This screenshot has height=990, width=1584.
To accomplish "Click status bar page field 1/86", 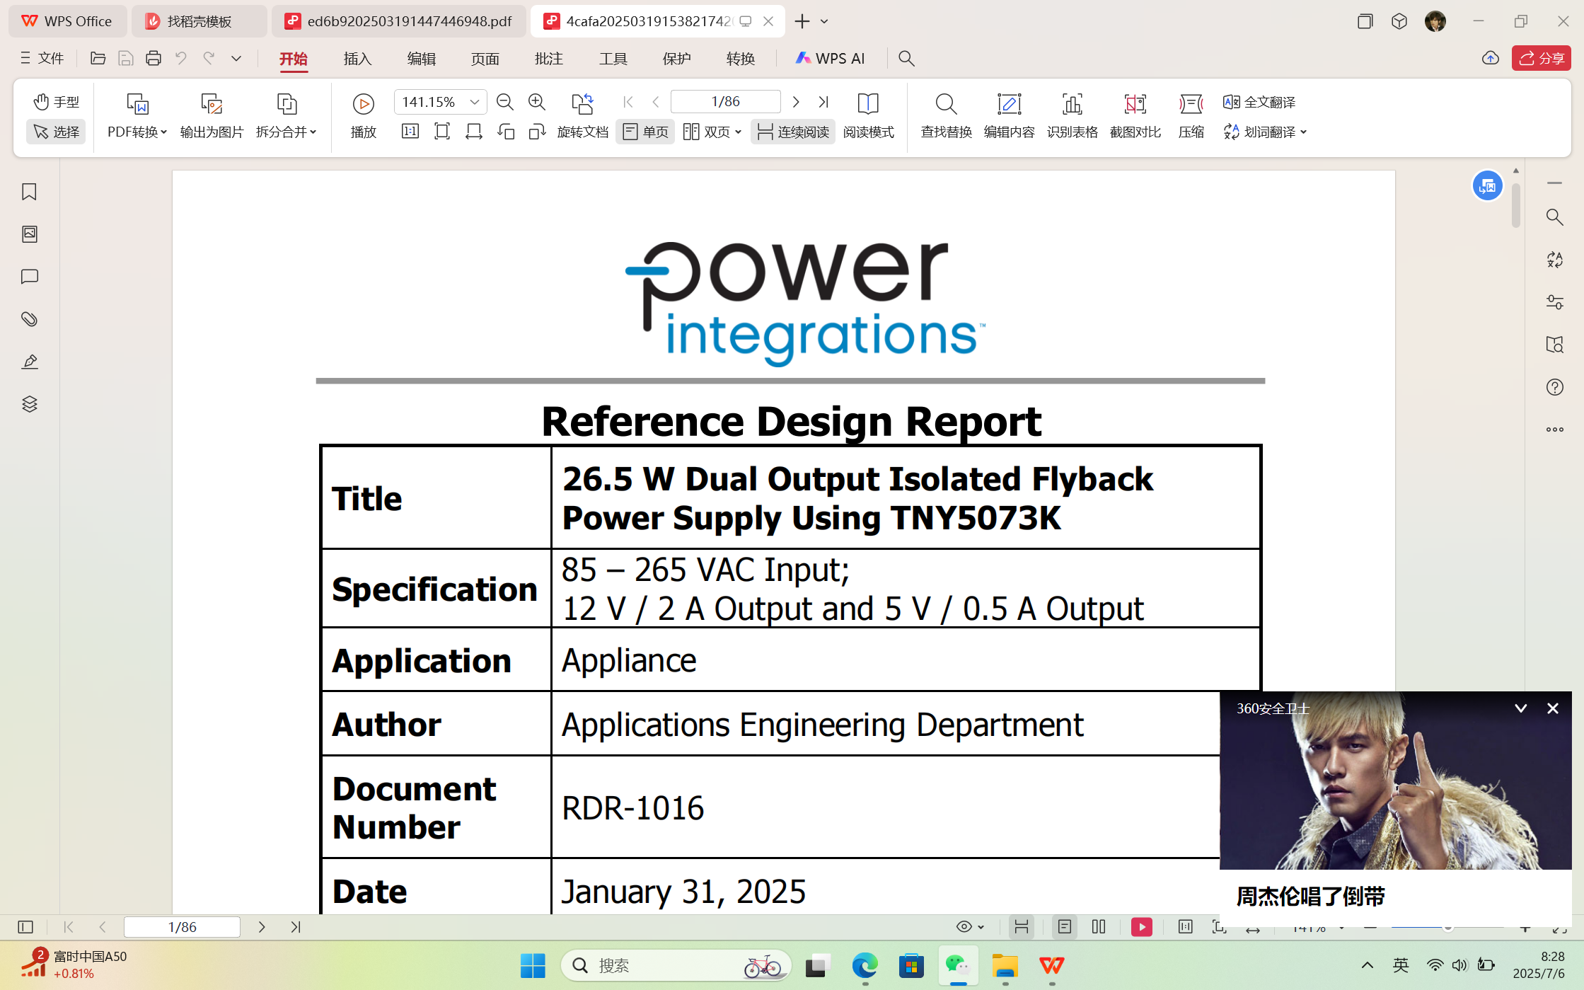I will coord(182,927).
